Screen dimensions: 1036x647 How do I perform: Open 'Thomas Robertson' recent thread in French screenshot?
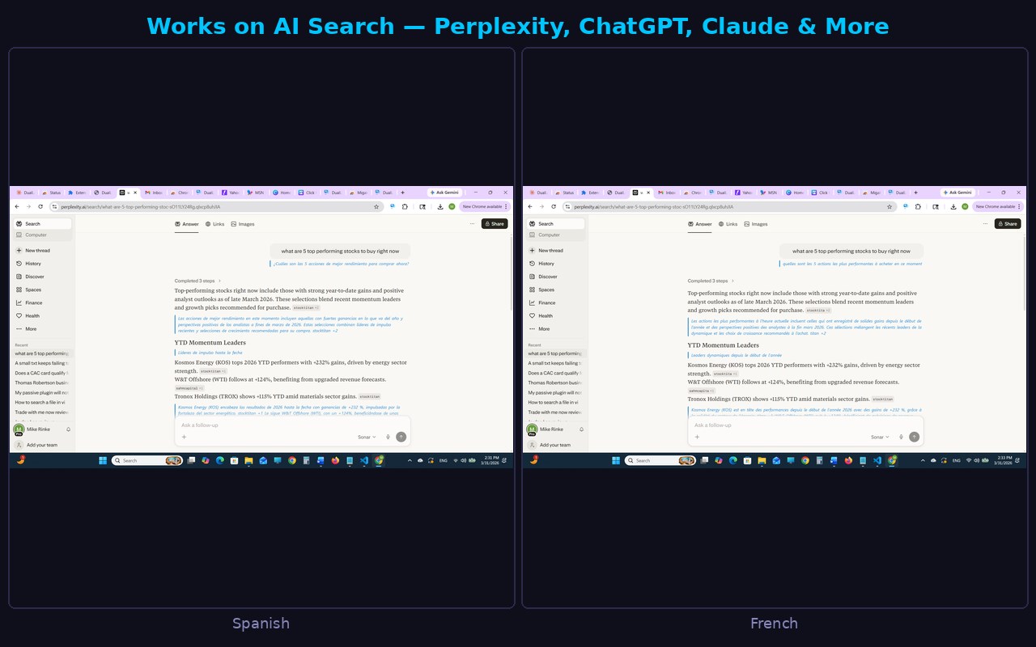(x=555, y=383)
